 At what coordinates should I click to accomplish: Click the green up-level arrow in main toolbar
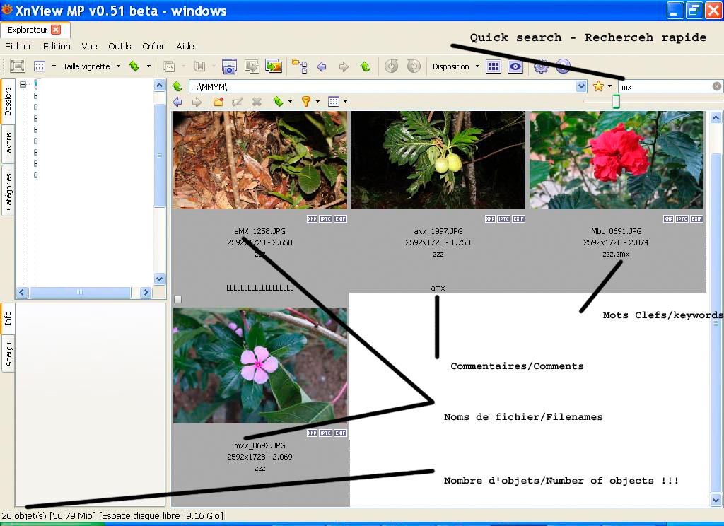click(x=366, y=66)
